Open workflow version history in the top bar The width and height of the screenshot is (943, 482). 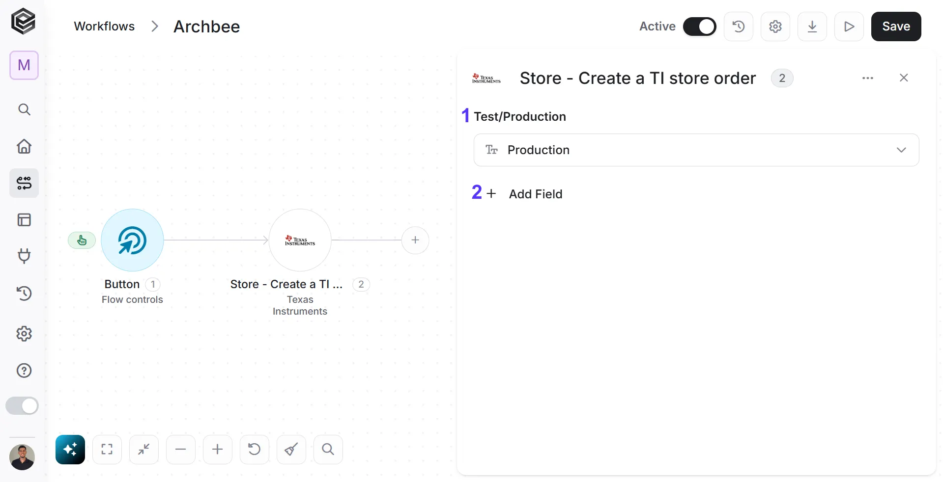point(739,27)
